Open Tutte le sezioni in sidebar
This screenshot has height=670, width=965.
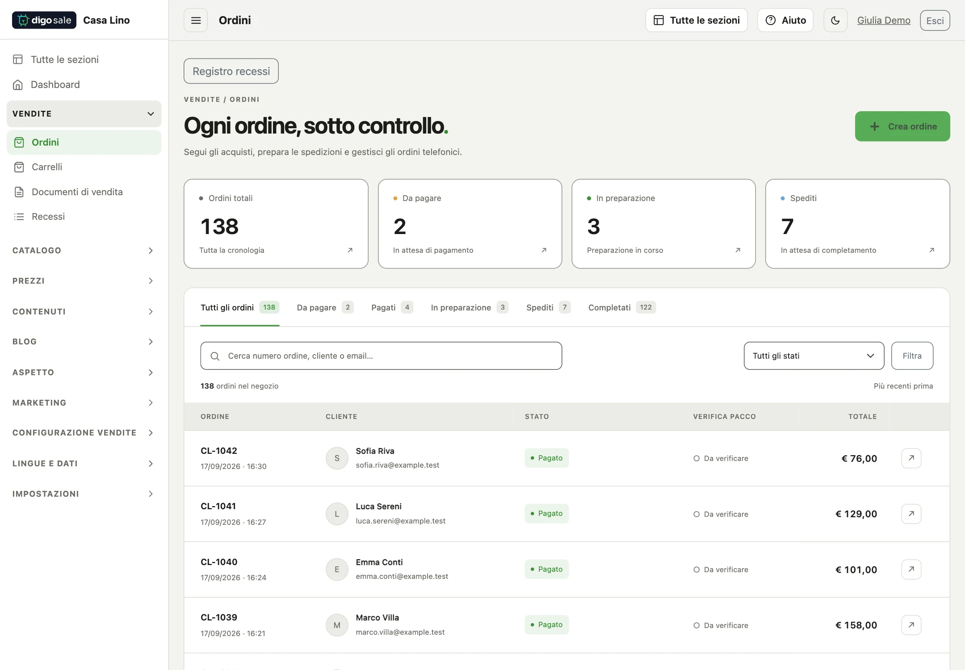pos(84,59)
